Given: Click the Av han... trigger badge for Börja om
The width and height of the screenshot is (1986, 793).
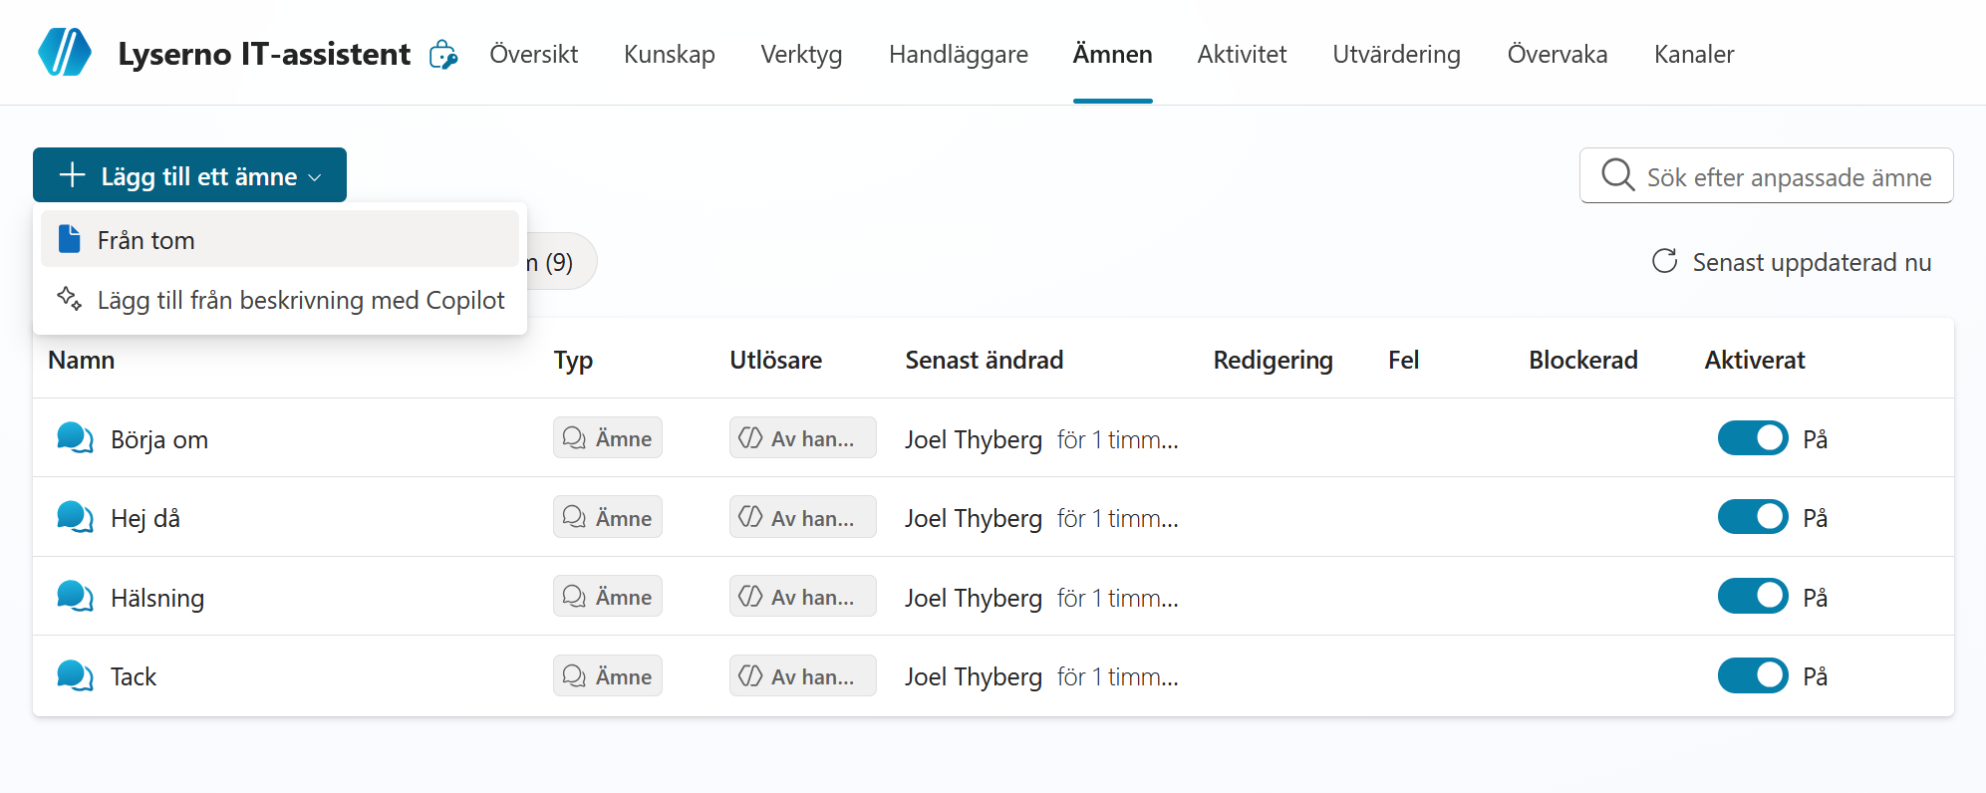Looking at the screenshot, I should (803, 437).
